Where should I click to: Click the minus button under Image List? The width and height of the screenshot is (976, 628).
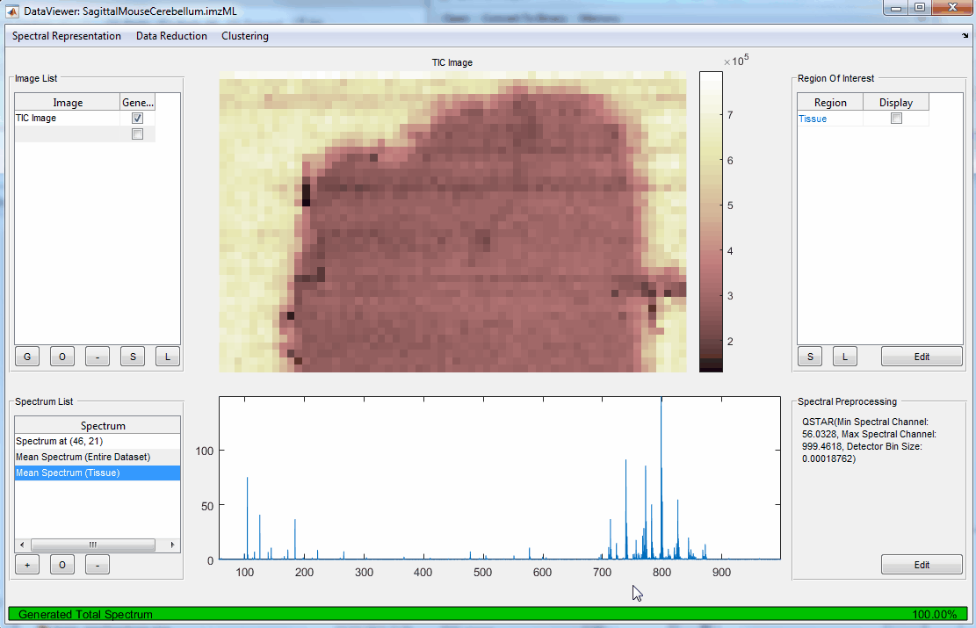(97, 356)
